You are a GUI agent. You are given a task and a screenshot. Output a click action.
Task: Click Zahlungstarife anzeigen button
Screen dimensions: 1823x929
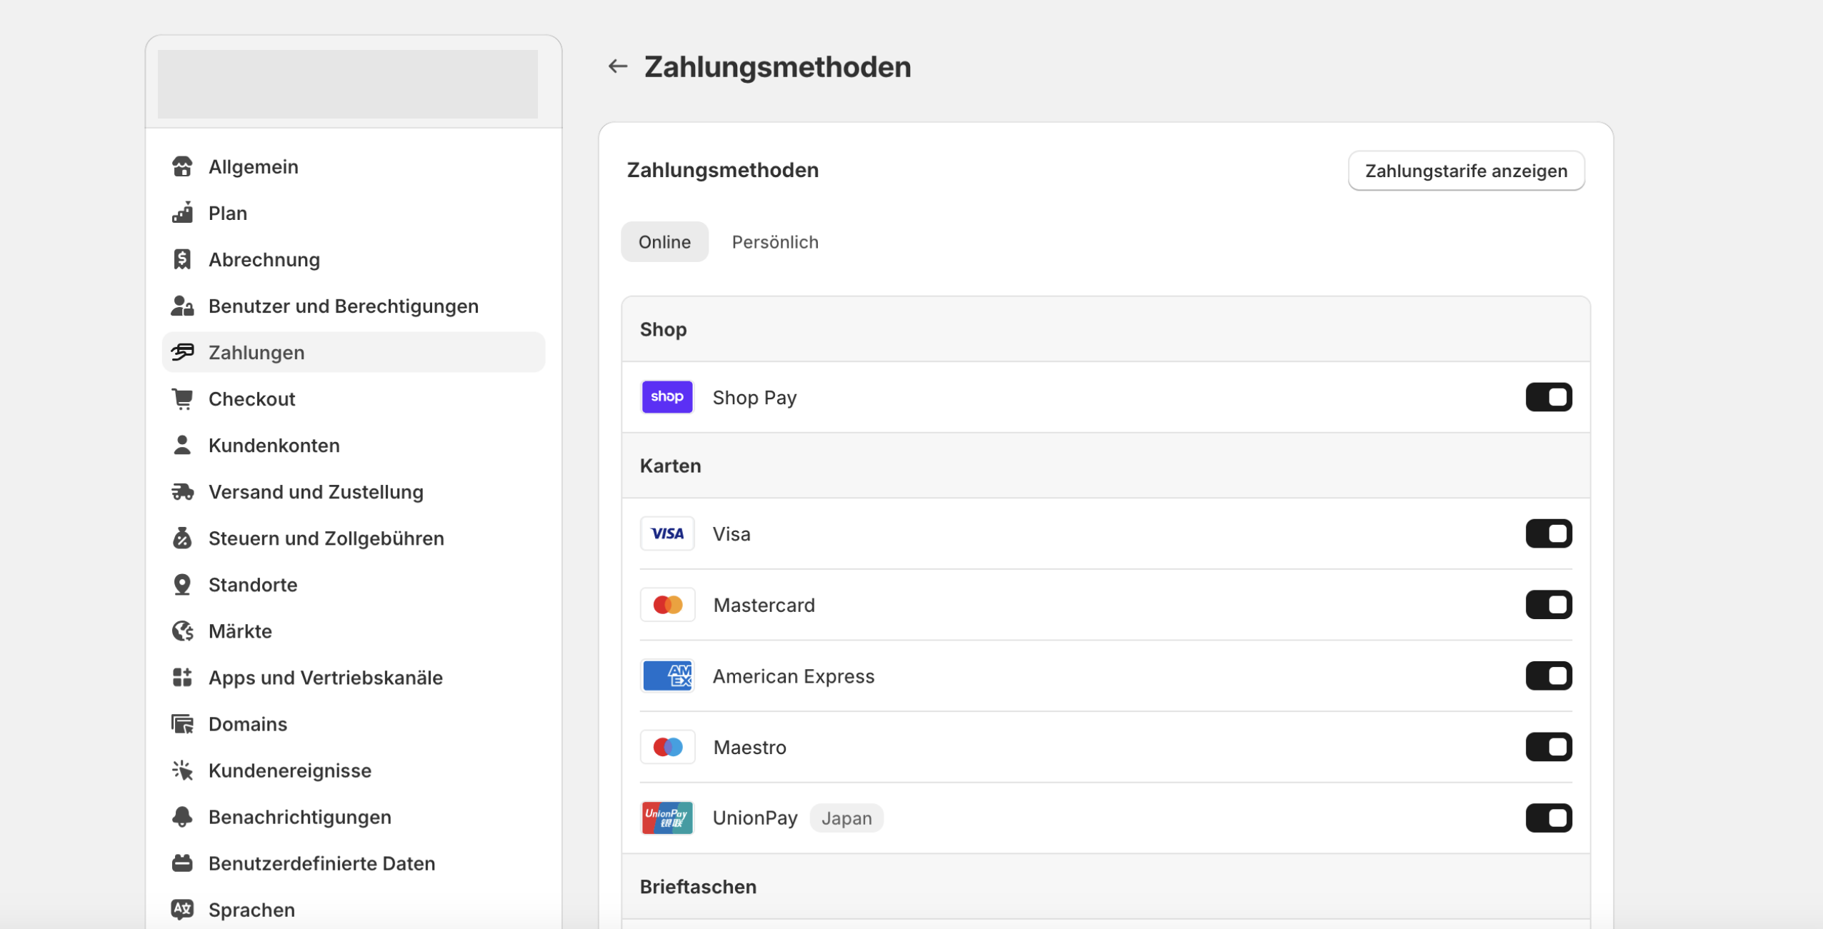(1466, 171)
